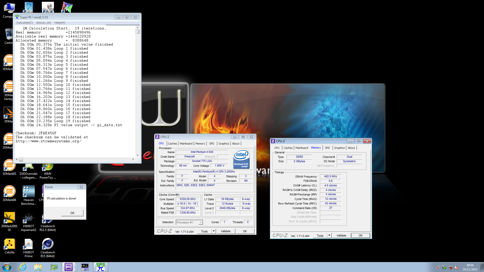Launch Cinebench R15 (64bit) shortcut
The width and height of the screenshot is (484, 272).
tap(48, 248)
